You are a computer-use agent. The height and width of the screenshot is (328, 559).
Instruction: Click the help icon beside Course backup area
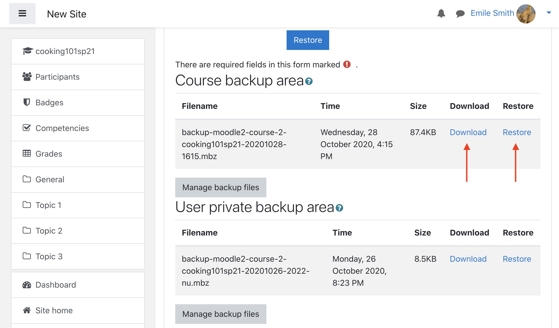309,81
